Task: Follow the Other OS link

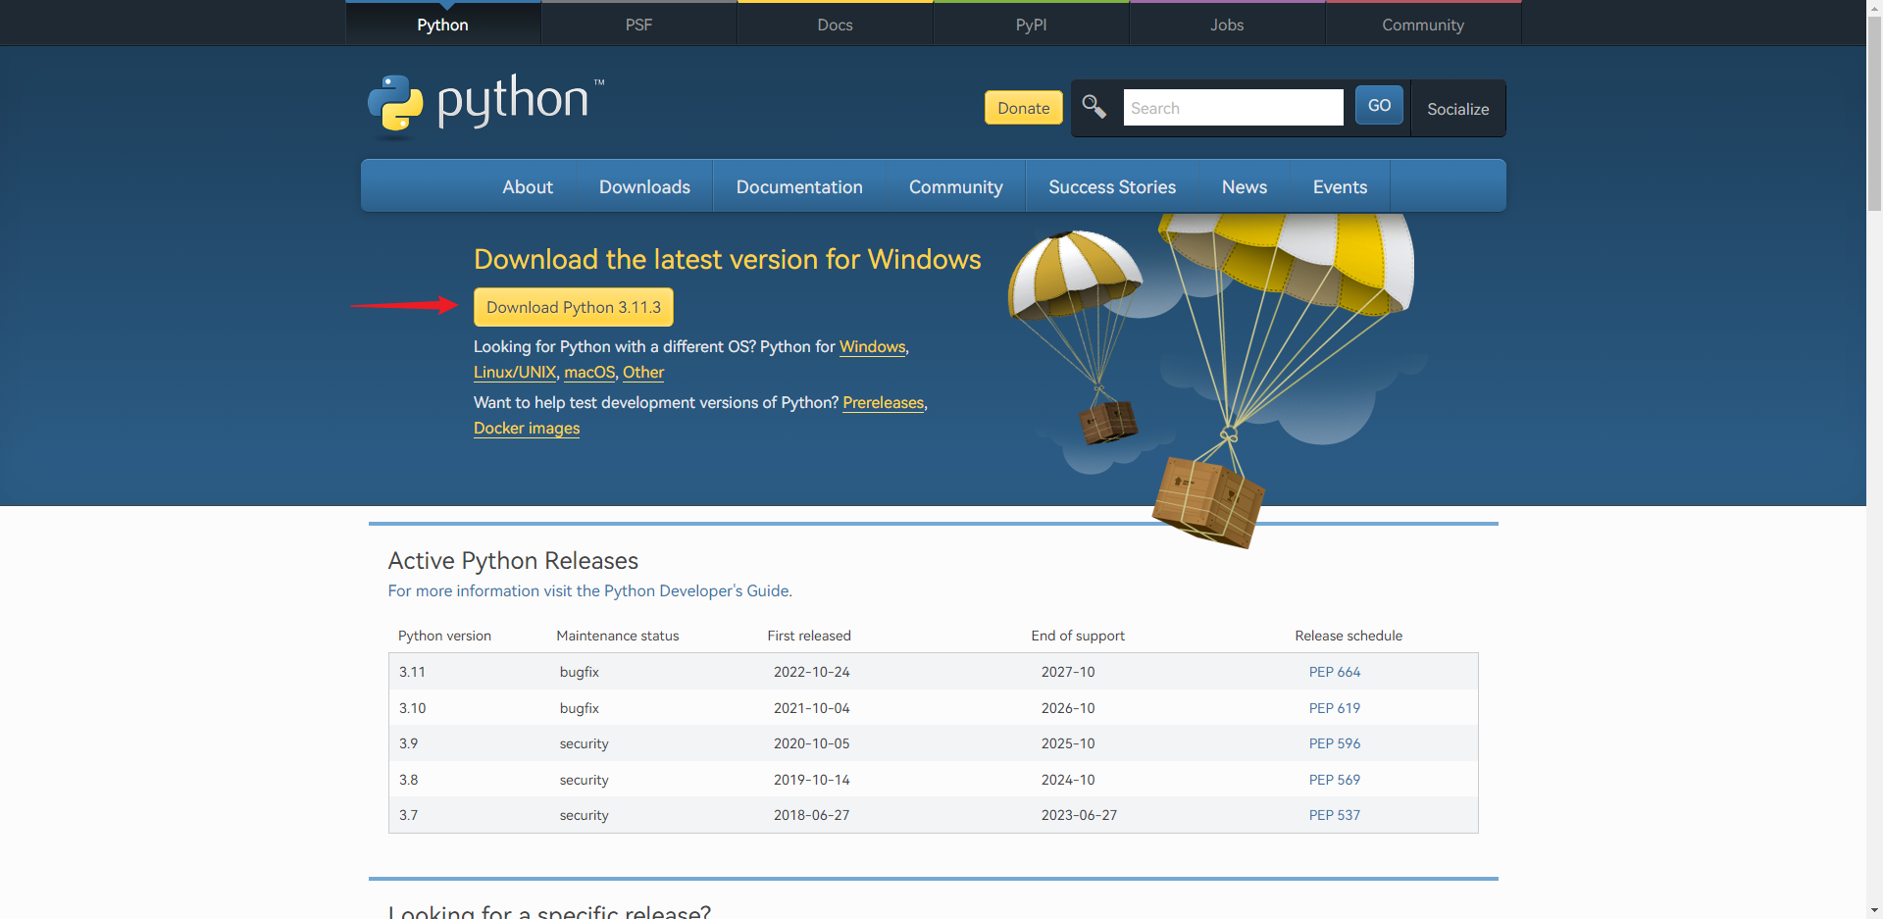Action: point(643,373)
